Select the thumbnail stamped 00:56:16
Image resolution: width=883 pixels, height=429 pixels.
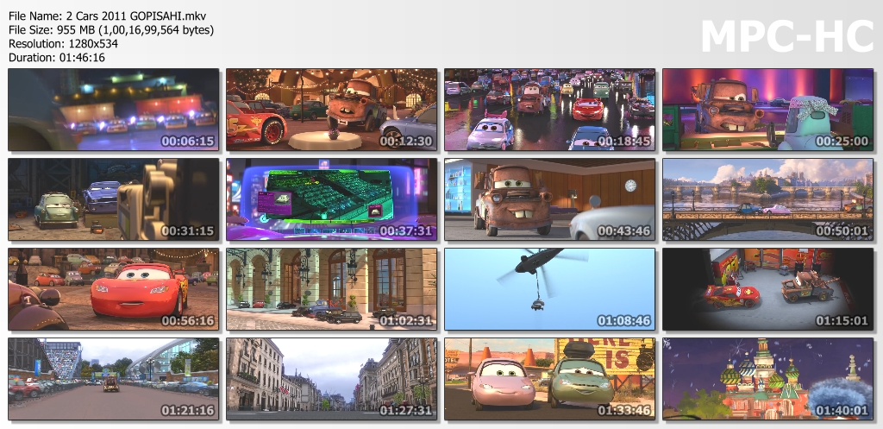tap(113, 289)
